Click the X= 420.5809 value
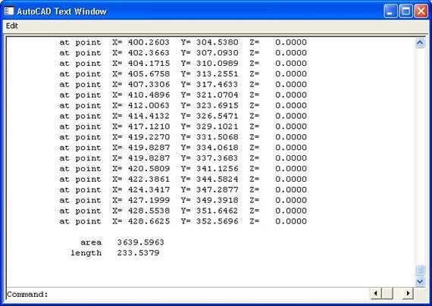This screenshot has width=432, height=306. click(149, 169)
